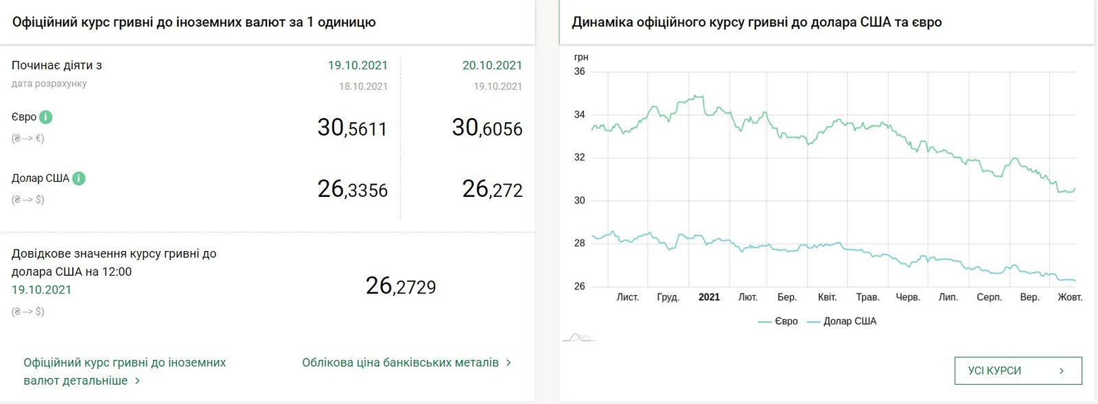Toggle Долар США series in chart legend

[841, 321]
